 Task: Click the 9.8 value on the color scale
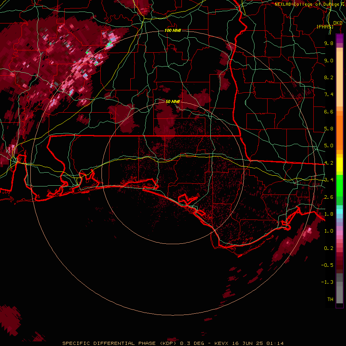pos(329,43)
